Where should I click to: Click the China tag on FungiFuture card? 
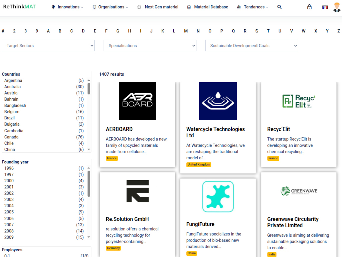pyautogui.click(x=191, y=253)
